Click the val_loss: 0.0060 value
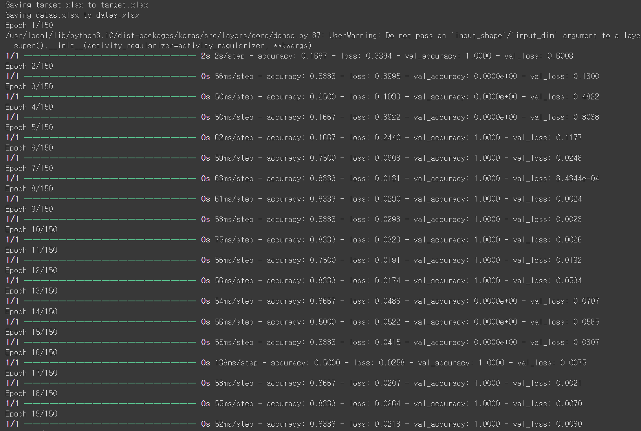The height and width of the screenshot is (431, 641). (548, 424)
